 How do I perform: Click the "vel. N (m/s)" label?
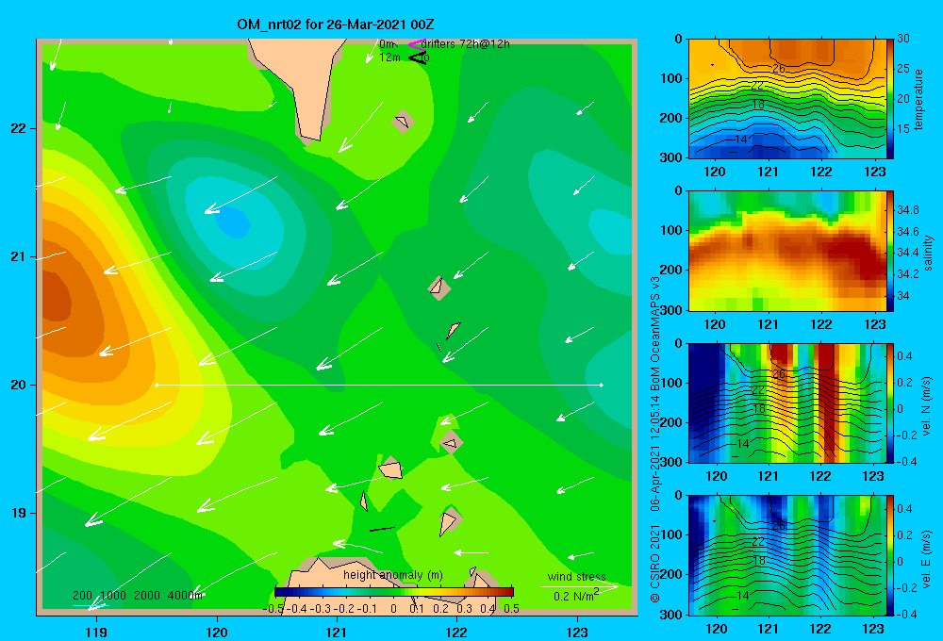click(x=927, y=406)
